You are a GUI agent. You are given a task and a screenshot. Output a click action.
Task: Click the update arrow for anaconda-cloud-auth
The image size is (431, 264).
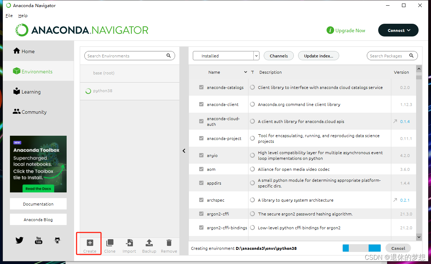[x=395, y=121]
